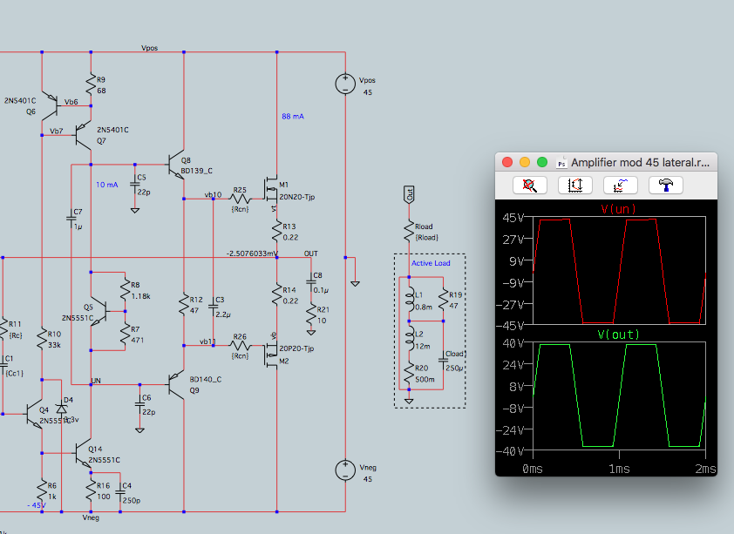
Task: Select the C3 2.2µ capacitor symbol
Action: pos(214,308)
